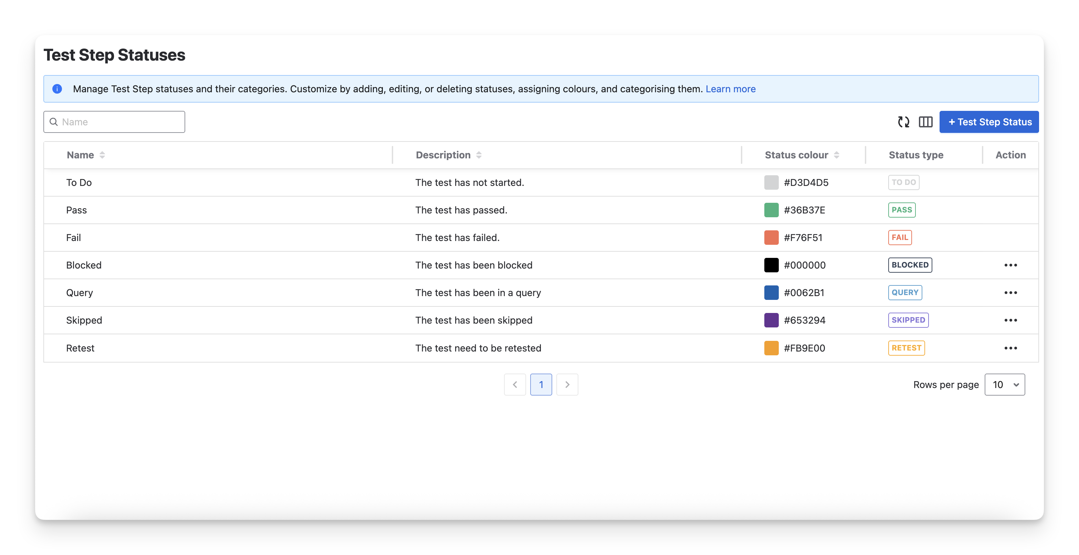The width and height of the screenshot is (1079, 555).
Task: Open the Learn more link
Action: click(x=730, y=89)
